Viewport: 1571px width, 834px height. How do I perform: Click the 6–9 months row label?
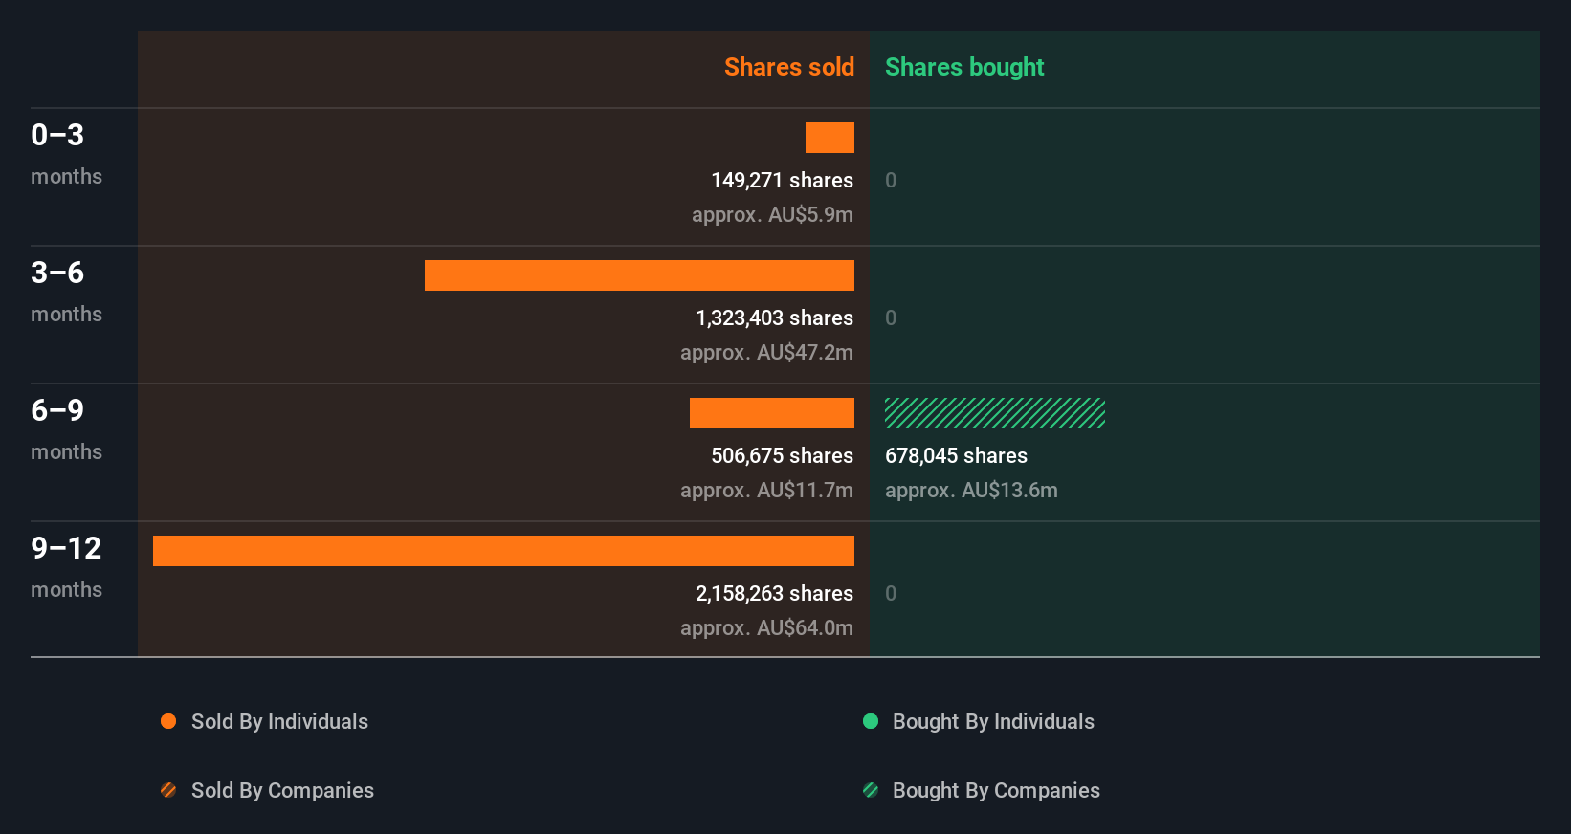pos(66,428)
